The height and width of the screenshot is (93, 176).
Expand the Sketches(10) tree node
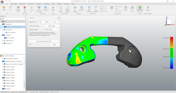(x=1, y=41)
